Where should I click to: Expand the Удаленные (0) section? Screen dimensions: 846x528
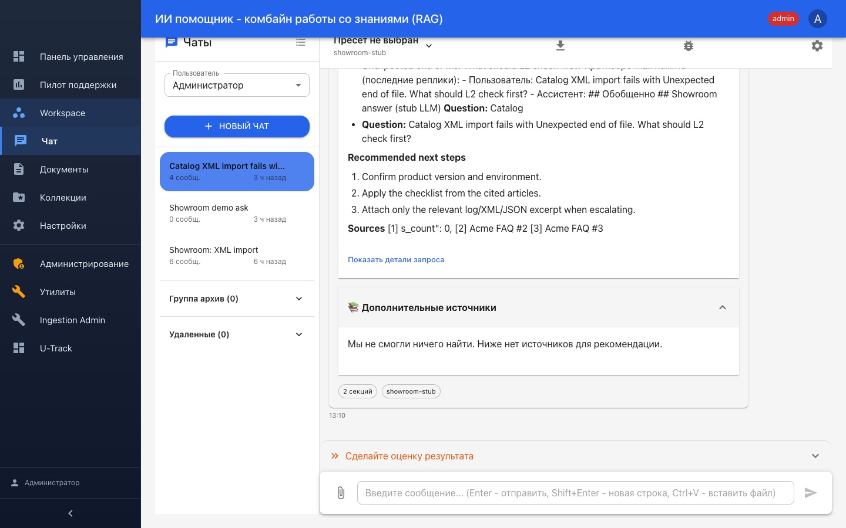point(237,334)
